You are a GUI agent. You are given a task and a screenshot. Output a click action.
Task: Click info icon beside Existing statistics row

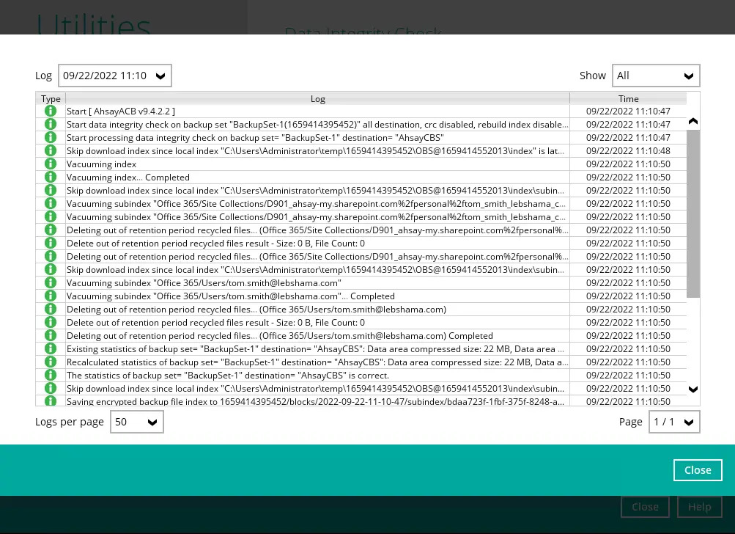(51, 349)
